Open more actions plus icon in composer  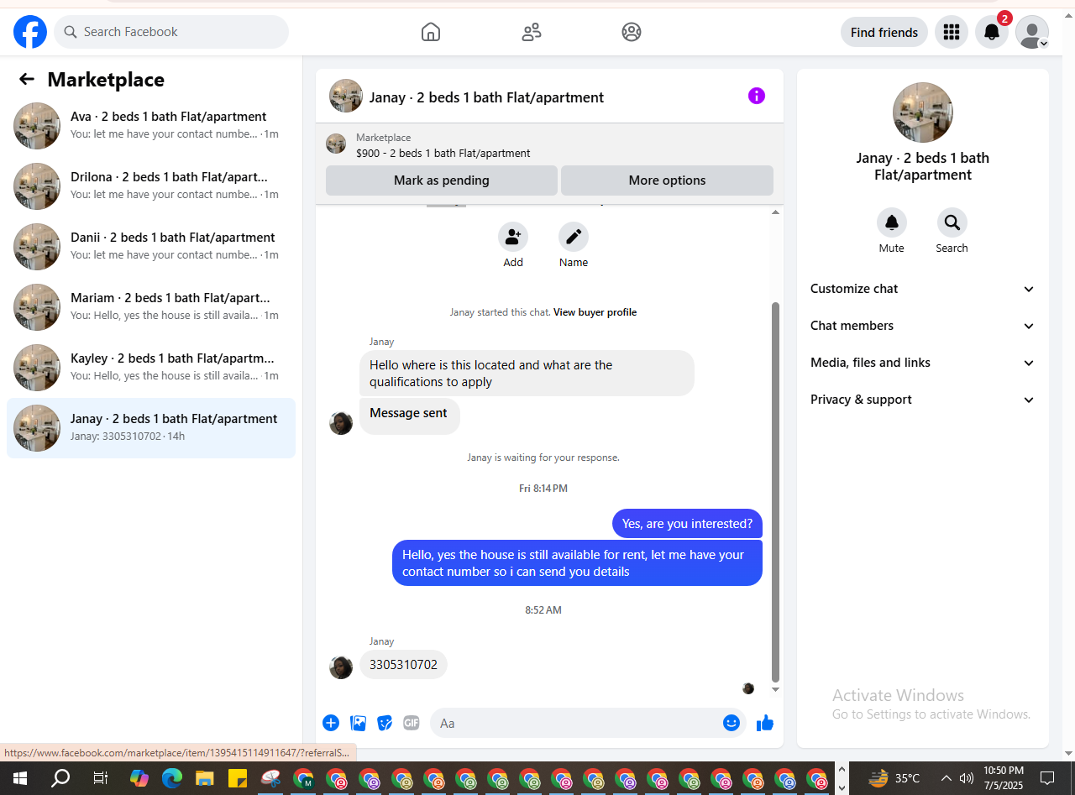click(331, 723)
